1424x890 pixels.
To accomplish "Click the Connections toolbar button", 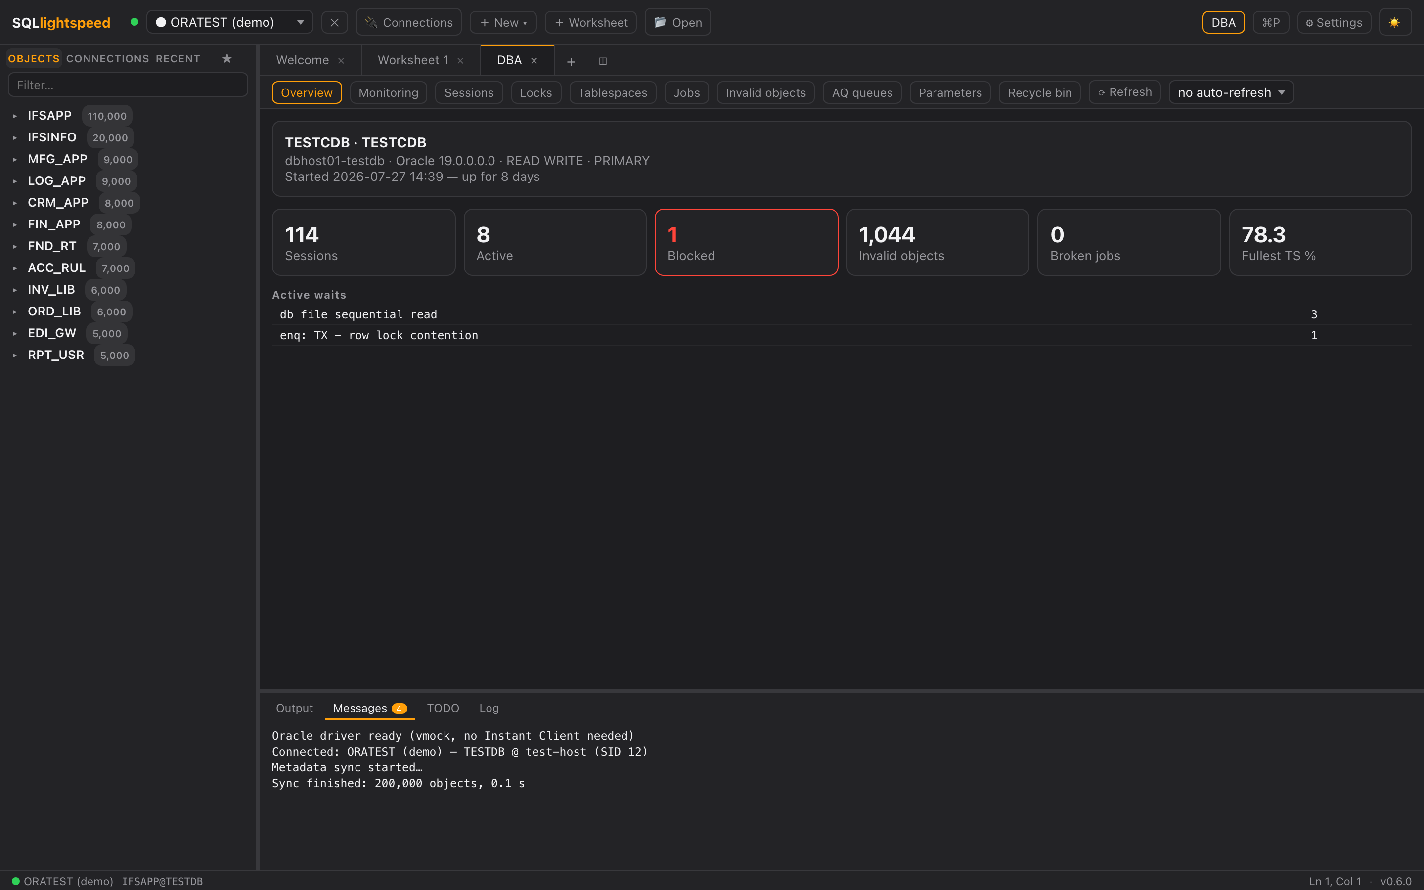I will 409,22.
